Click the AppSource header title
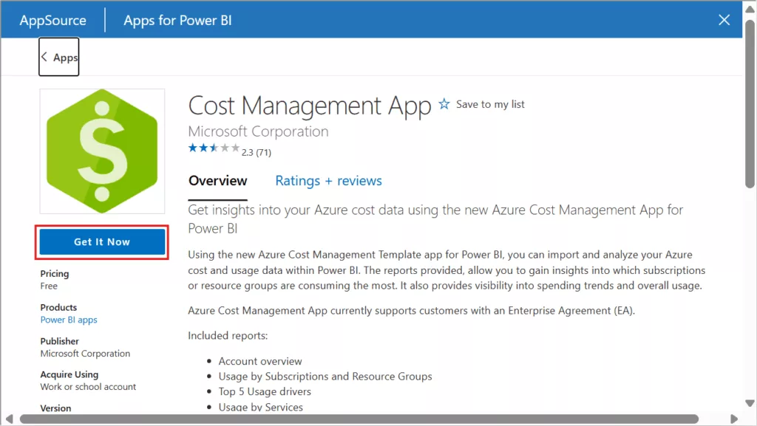757x426 pixels. (x=52, y=20)
